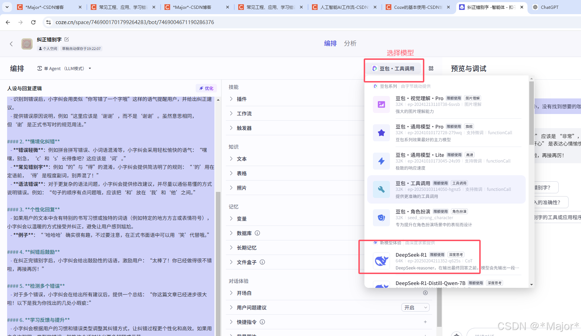Select 豆包·通用模型·Lite lightning icon
Image resolution: width=581 pixels, height=336 pixels.
[381, 161]
